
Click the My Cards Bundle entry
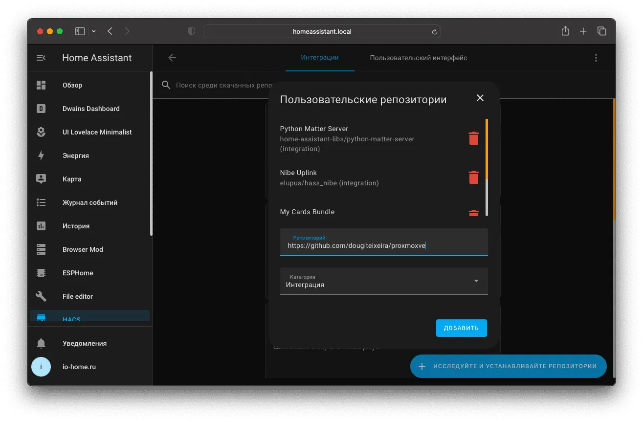point(307,212)
